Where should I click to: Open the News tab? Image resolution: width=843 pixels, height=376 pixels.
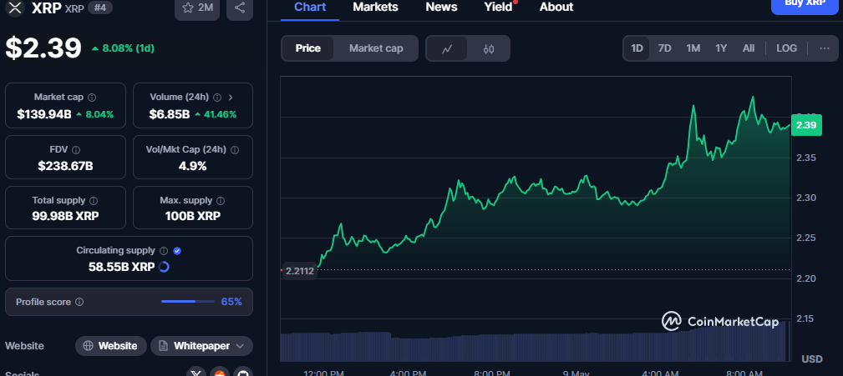[441, 8]
